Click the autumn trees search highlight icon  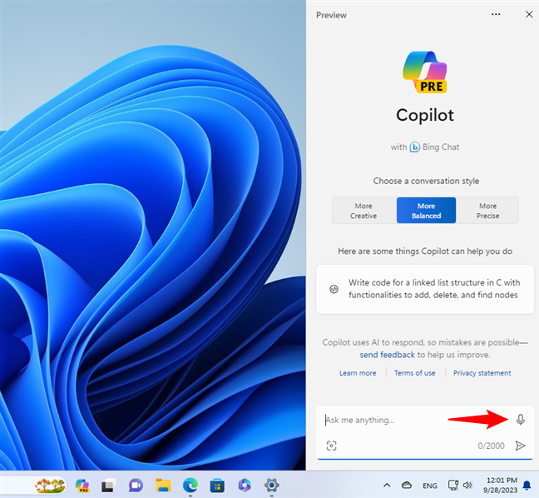(x=50, y=486)
